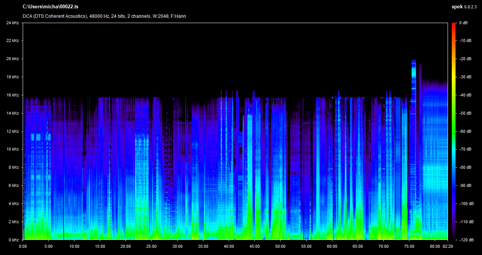This screenshot has width=482, height=255.
Task: Select the DCA codec information line
Action: 104,16
